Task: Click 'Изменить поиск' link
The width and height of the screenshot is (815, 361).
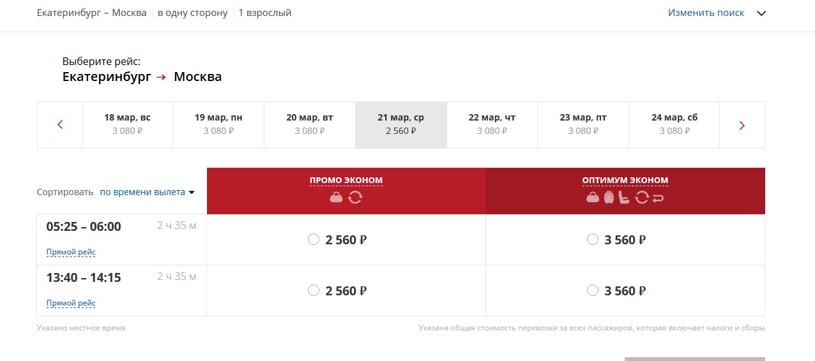Action: pos(706,13)
